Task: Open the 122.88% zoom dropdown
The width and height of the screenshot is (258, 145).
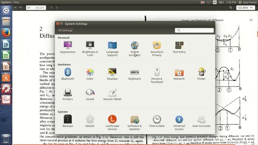Action: pos(246,8)
